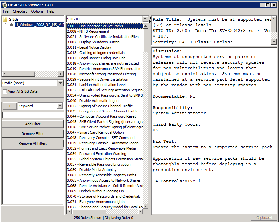Click rule list scroll down arrow

point(146,206)
